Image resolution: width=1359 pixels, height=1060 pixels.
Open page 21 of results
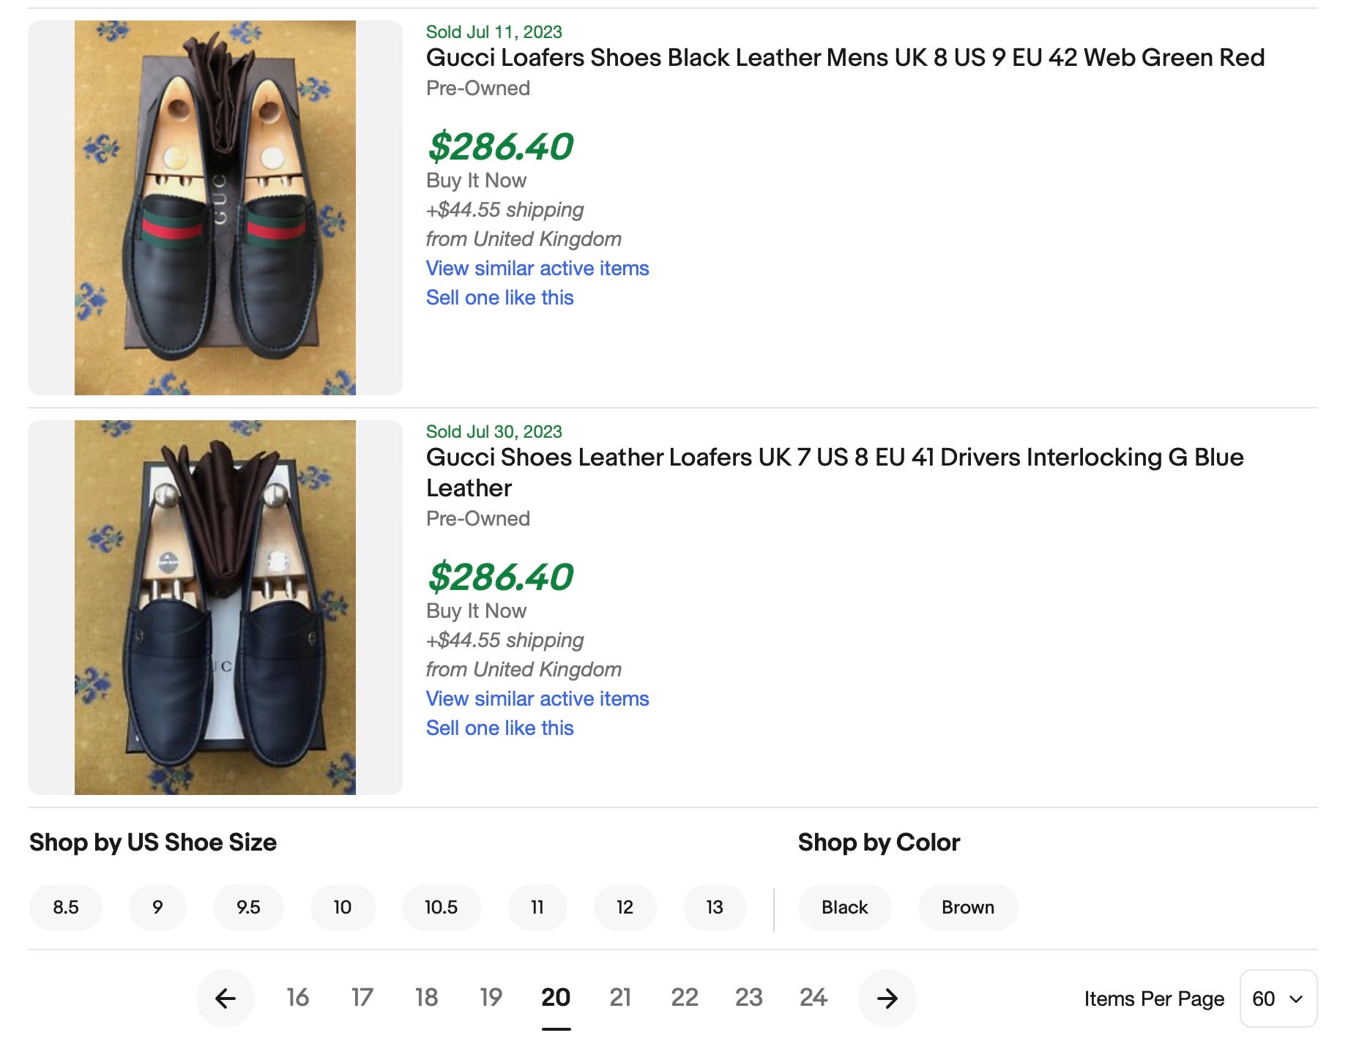tap(620, 997)
